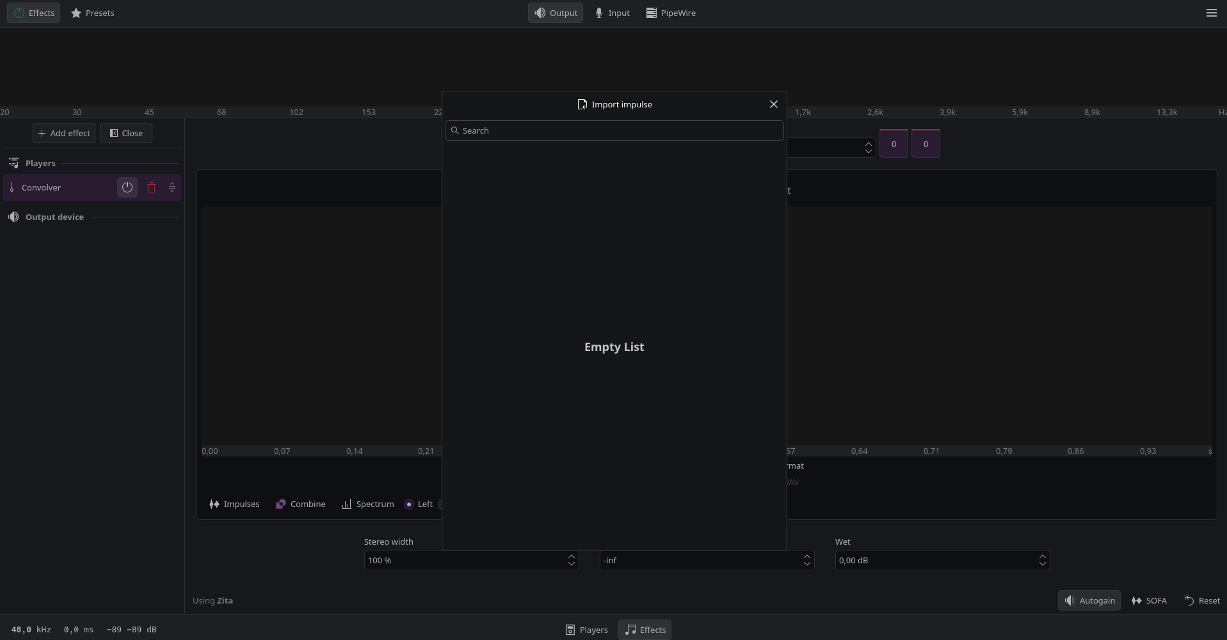Open the Combine kernels option
This screenshot has width=1227, height=640.
tap(300, 504)
